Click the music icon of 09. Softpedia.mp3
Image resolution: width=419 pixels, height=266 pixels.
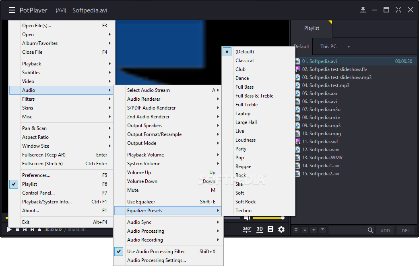pyautogui.click(x=297, y=126)
